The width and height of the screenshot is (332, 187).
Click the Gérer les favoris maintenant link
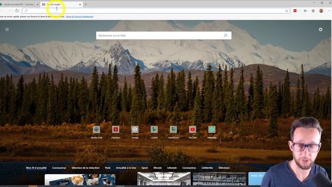(79, 17)
